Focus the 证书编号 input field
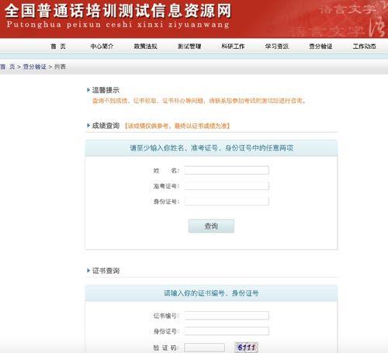This screenshot has width=388, height=353. click(227, 316)
